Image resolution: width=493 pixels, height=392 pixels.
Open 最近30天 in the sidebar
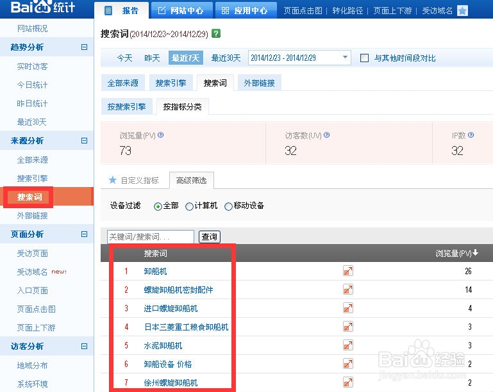point(32,122)
